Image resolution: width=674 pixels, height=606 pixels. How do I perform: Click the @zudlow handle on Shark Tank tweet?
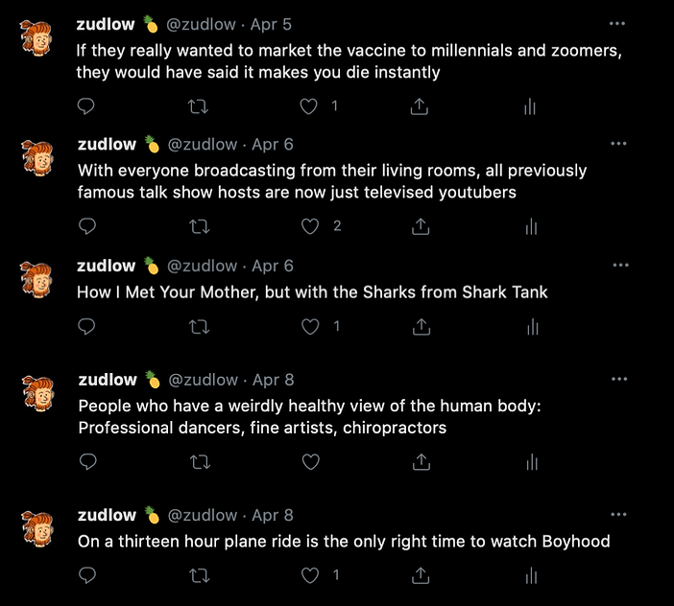tap(203, 266)
